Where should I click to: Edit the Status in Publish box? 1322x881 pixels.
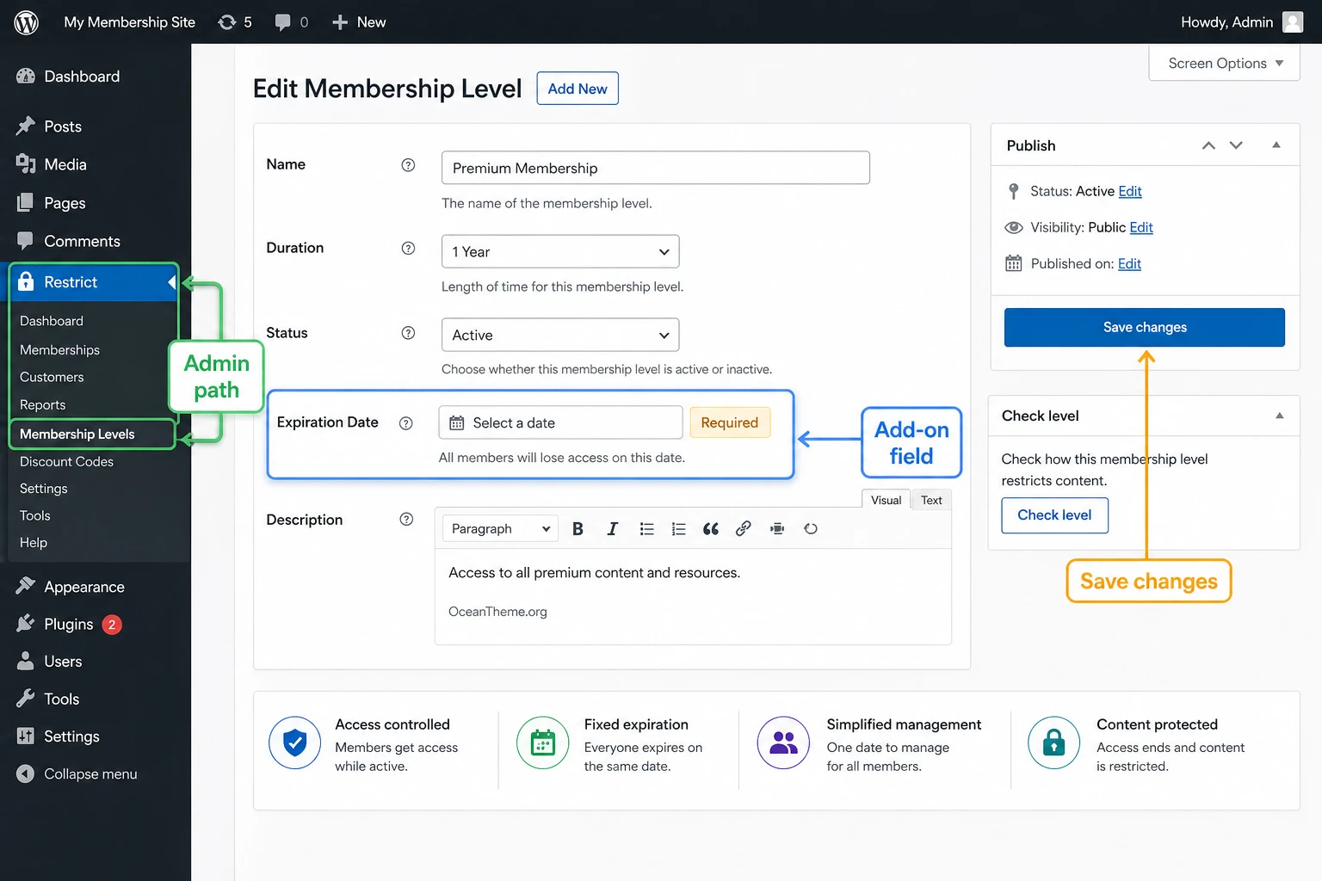1130,191
